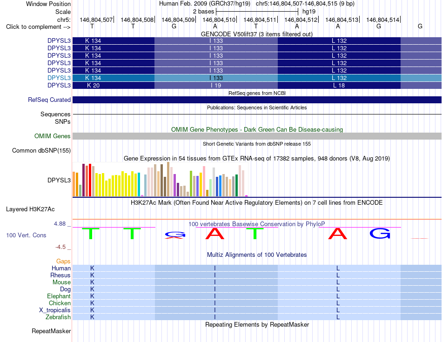The width and height of the screenshot is (442, 342).
Task: Click the gray OMIM Genes bar
Action: pos(257,136)
